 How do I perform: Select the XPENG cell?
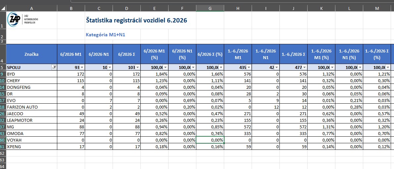31,147
